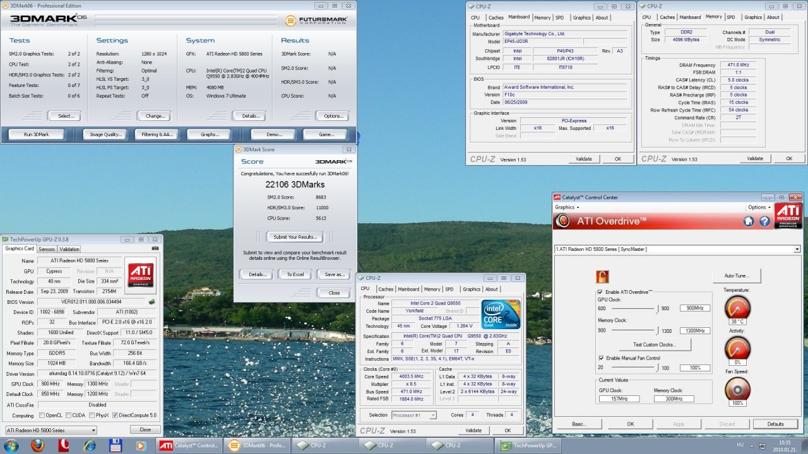This screenshot has width=808, height=454.
Task: Click the Intel Core 2 Quad logo in CPU-Z
Action: [501, 315]
